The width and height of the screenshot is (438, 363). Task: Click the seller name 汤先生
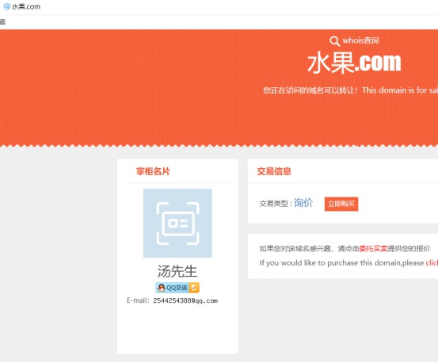point(177,271)
